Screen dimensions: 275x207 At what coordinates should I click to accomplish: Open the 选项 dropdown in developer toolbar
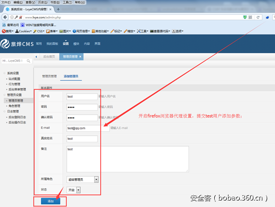coord(178,31)
